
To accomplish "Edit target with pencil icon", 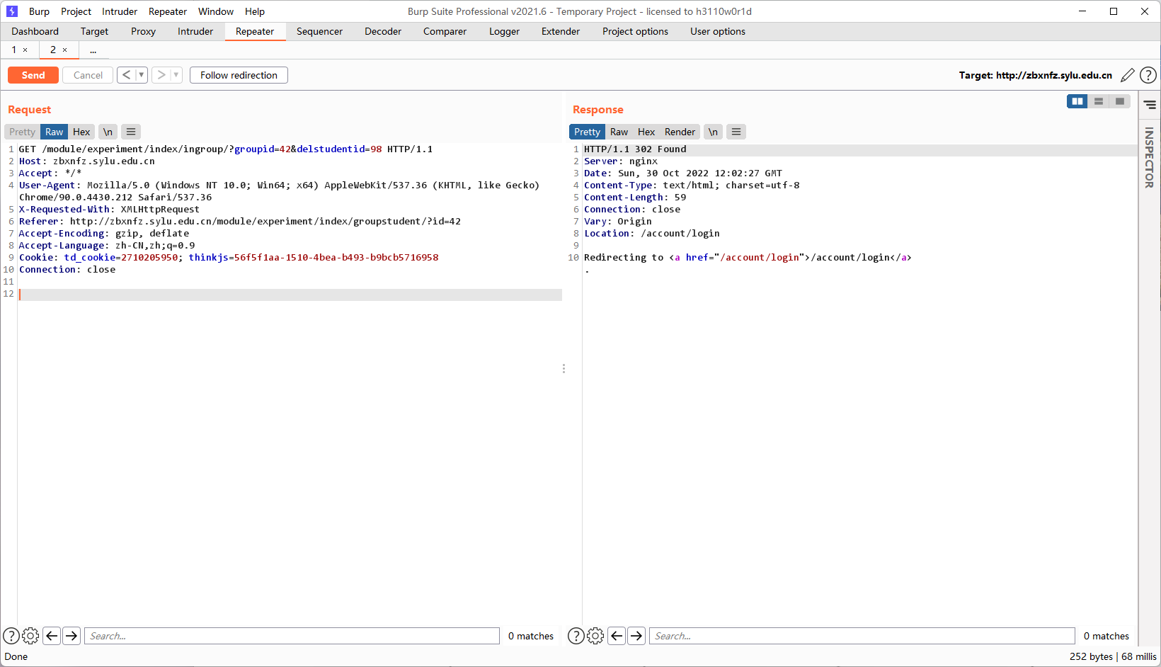I will coord(1128,75).
